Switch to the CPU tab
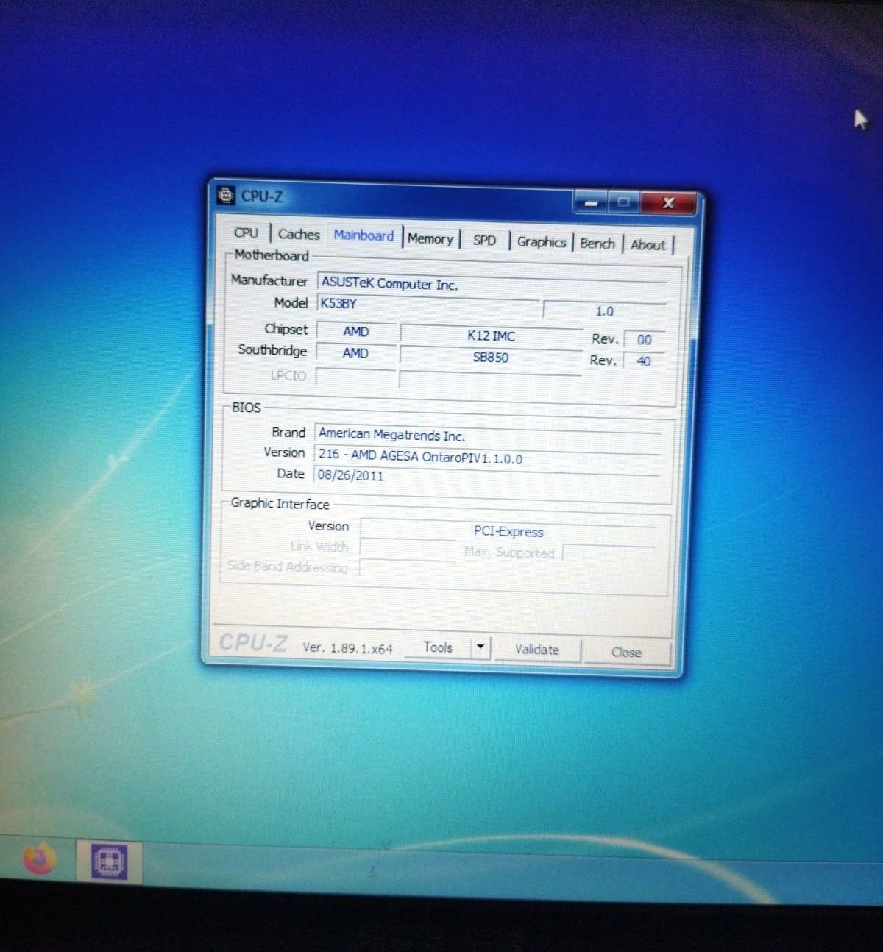Screen dimensions: 883x952 click(246, 232)
